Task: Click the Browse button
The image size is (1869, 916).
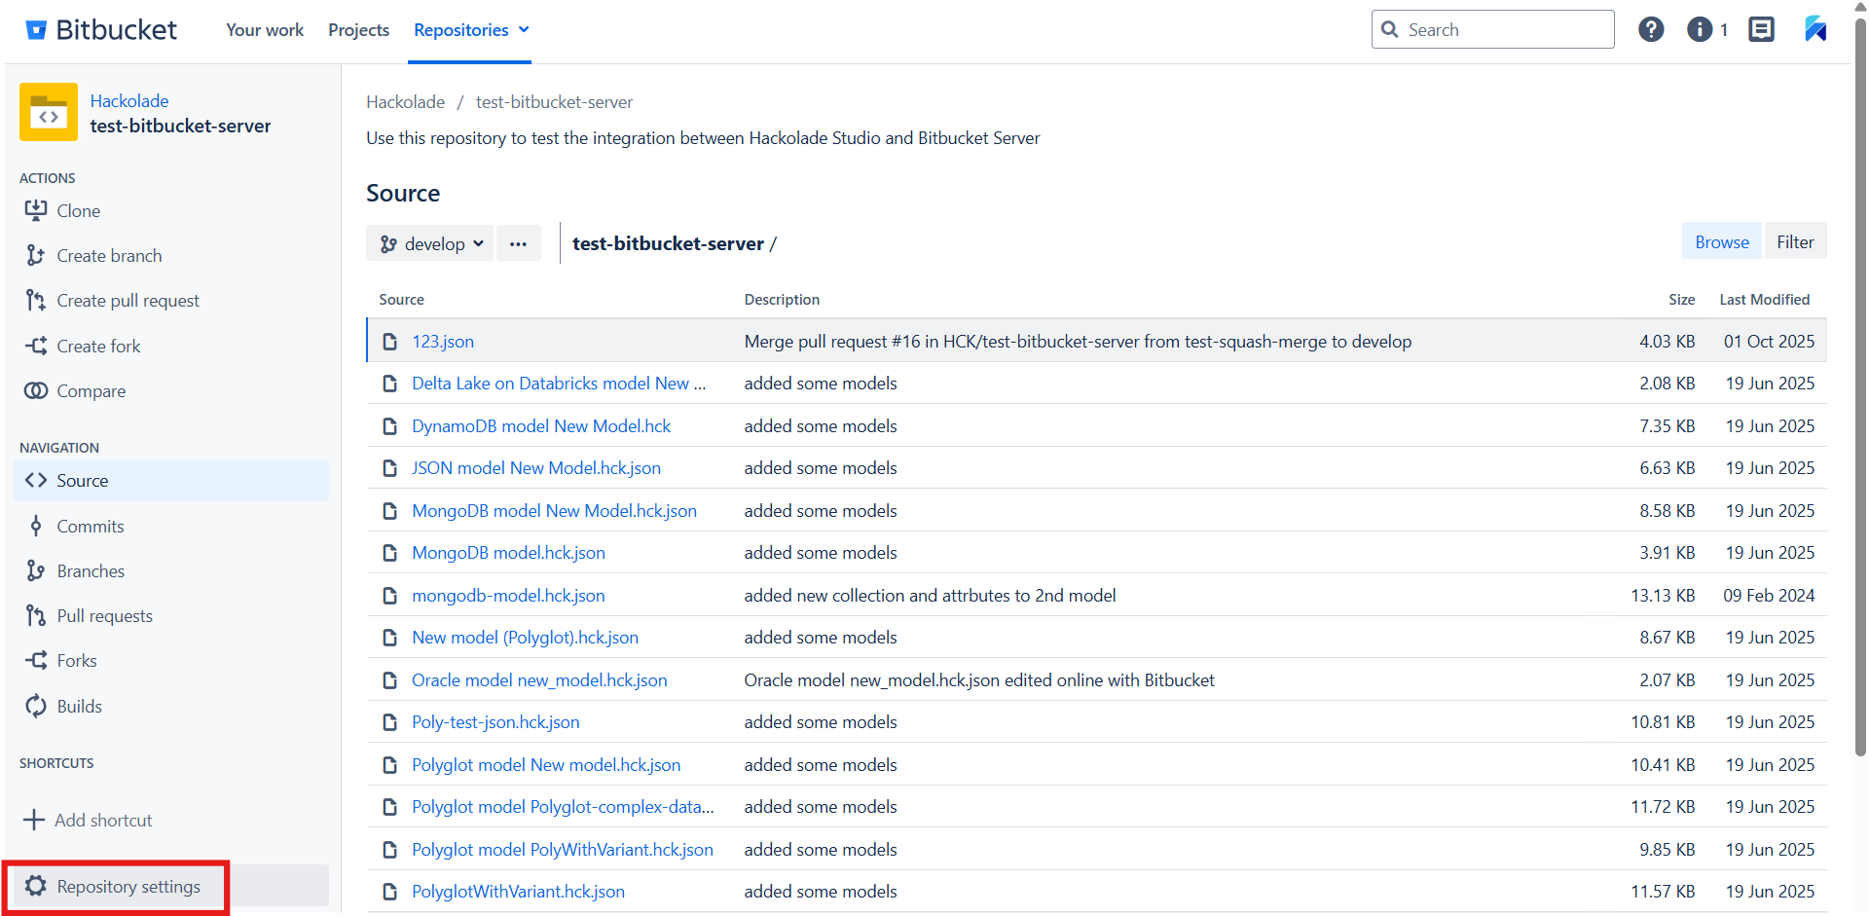Action: pyautogui.click(x=1721, y=240)
